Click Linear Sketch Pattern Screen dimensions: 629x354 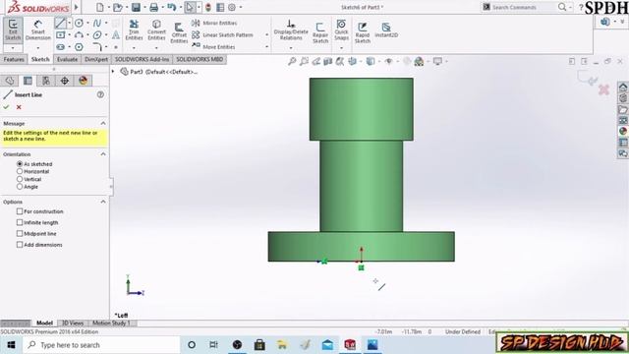pyautogui.click(x=222, y=35)
